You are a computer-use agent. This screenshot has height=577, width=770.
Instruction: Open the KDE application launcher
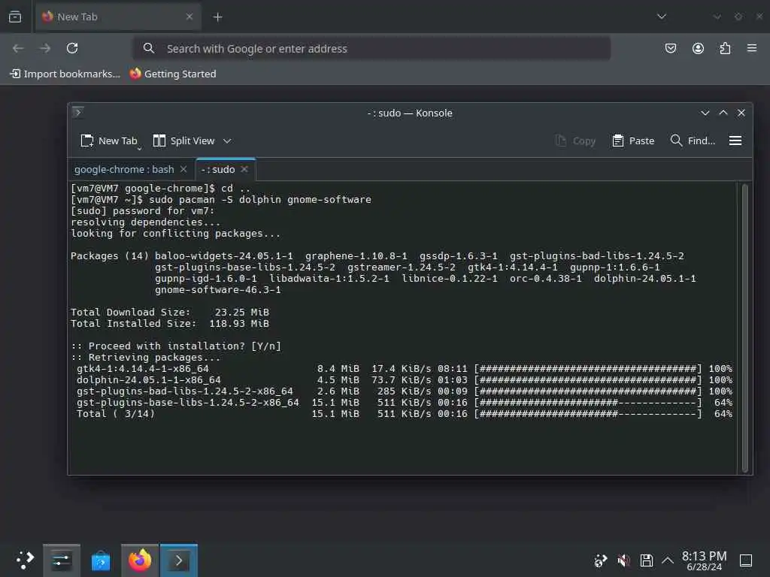24,560
